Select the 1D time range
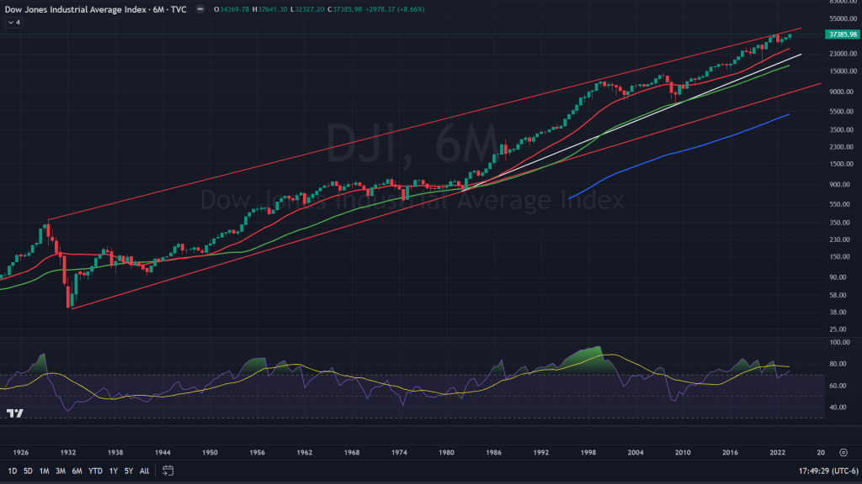This screenshot has height=484, width=862. 13,470
